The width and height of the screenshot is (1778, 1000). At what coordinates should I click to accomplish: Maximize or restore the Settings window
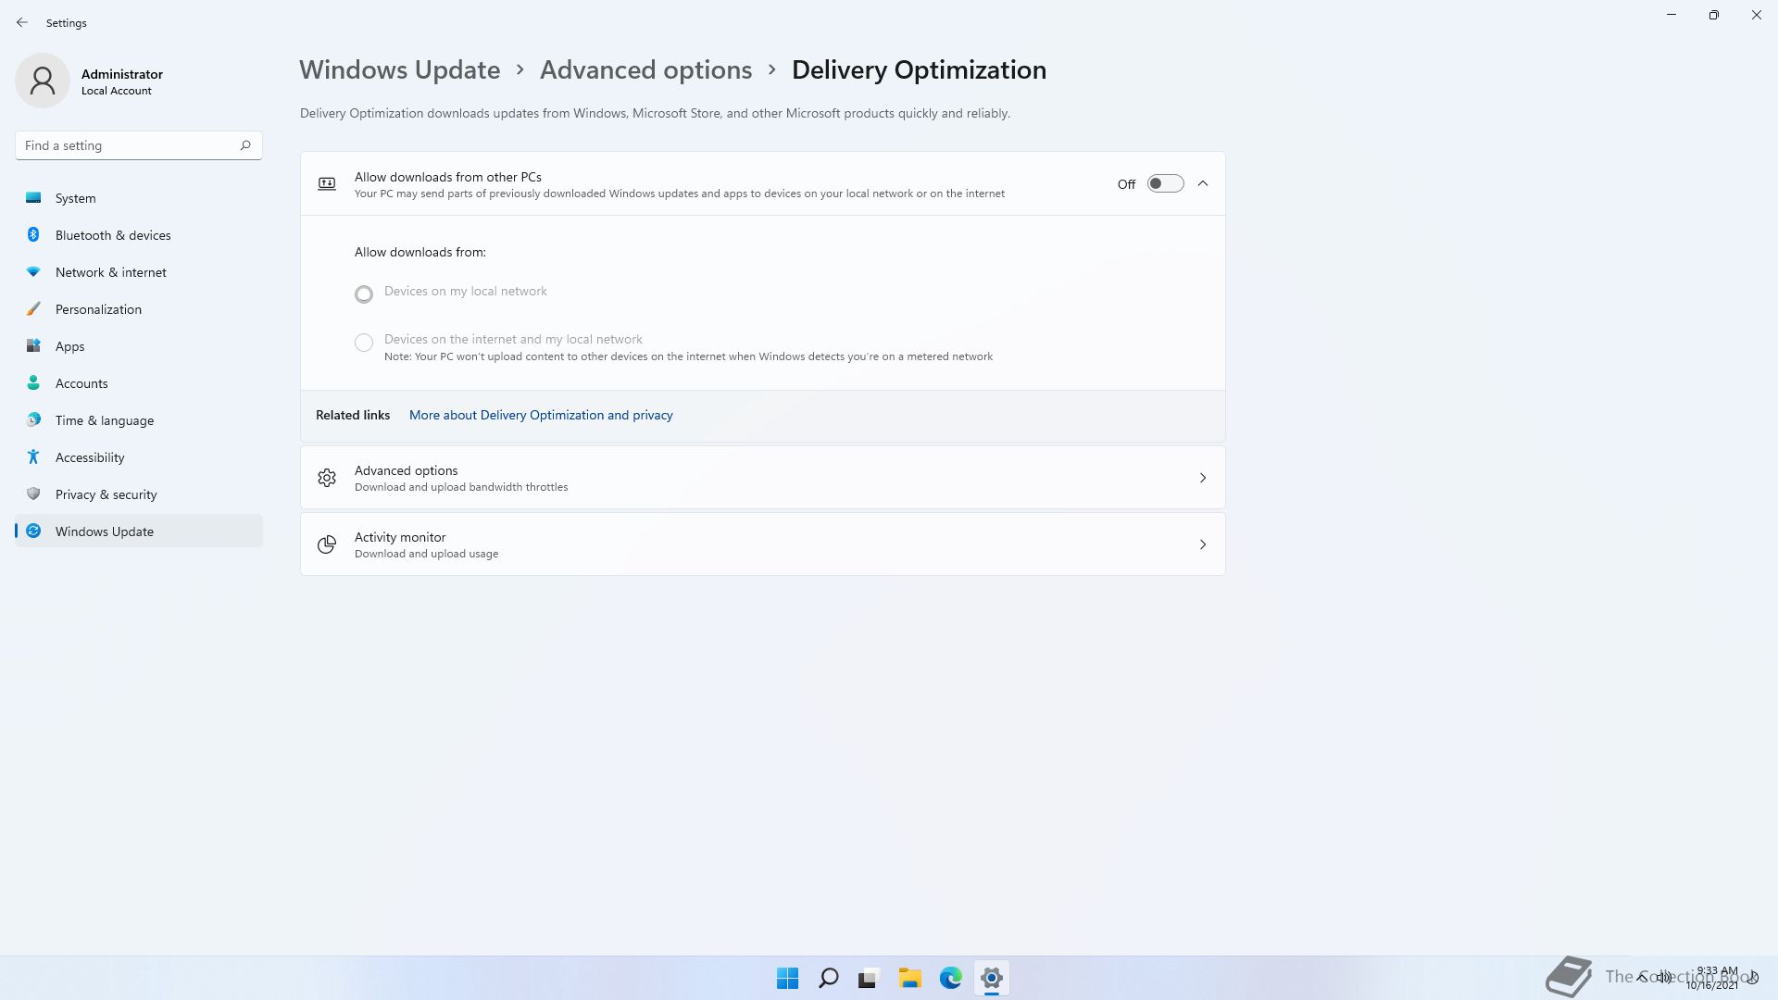1714,15
